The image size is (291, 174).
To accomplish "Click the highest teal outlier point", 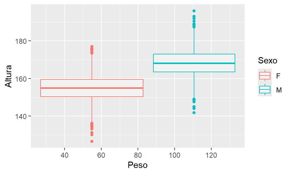I will point(194,11).
